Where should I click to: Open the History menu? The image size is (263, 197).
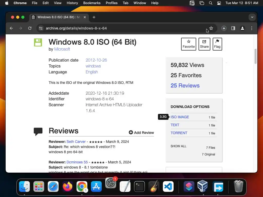click(x=72, y=3)
